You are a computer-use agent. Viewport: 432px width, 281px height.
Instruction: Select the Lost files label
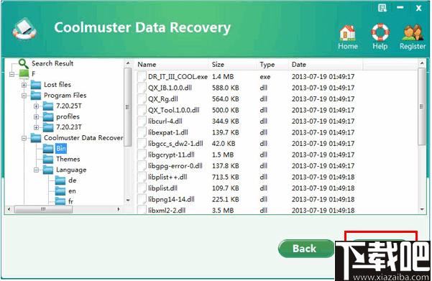pos(58,85)
